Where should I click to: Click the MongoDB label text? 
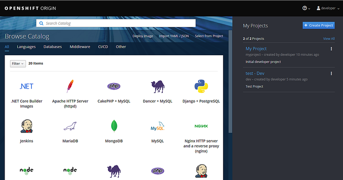pyautogui.click(x=114, y=141)
